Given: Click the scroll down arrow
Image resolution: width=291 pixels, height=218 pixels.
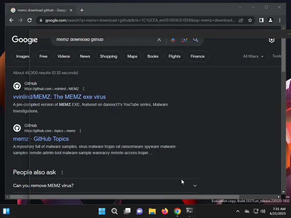Looking at the screenshot, I should (283, 192).
